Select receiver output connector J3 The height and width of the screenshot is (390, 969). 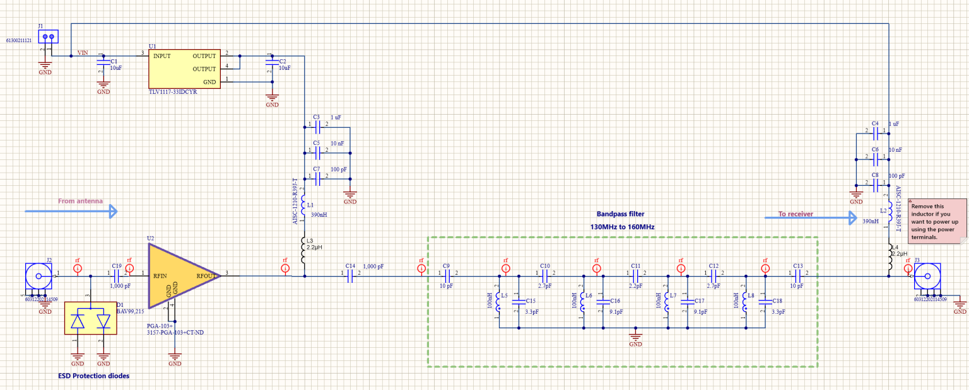click(926, 277)
